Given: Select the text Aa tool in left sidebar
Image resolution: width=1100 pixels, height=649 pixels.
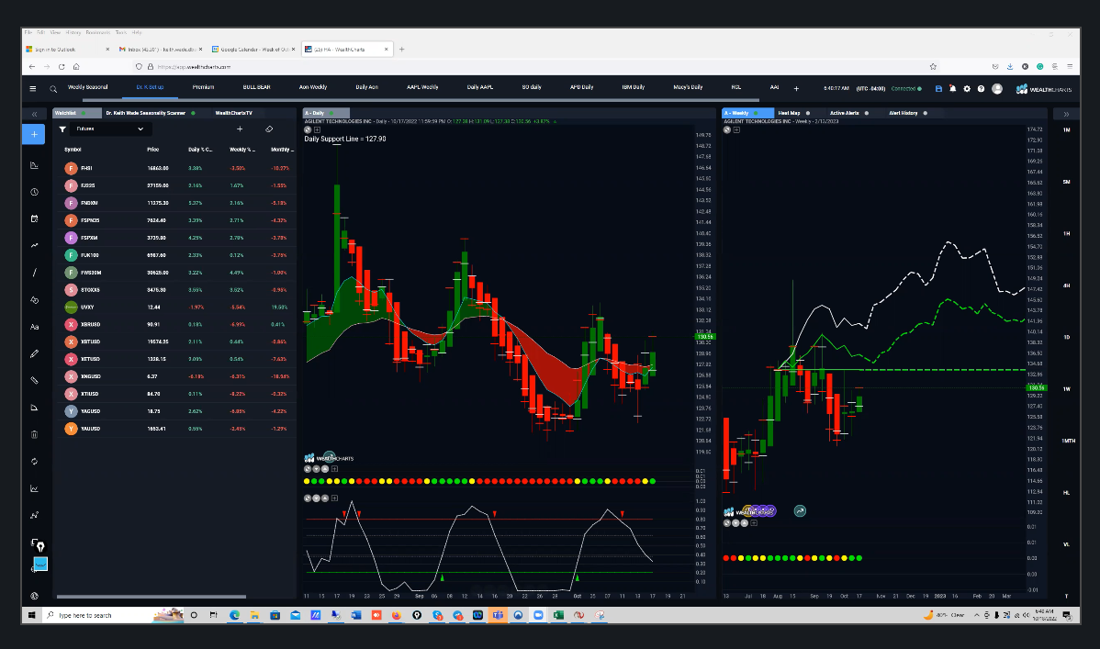Looking at the screenshot, I should [34, 327].
